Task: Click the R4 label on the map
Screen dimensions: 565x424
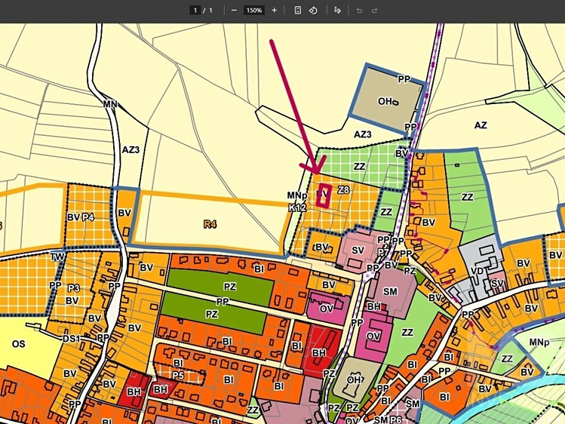Action: pos(210,224)
